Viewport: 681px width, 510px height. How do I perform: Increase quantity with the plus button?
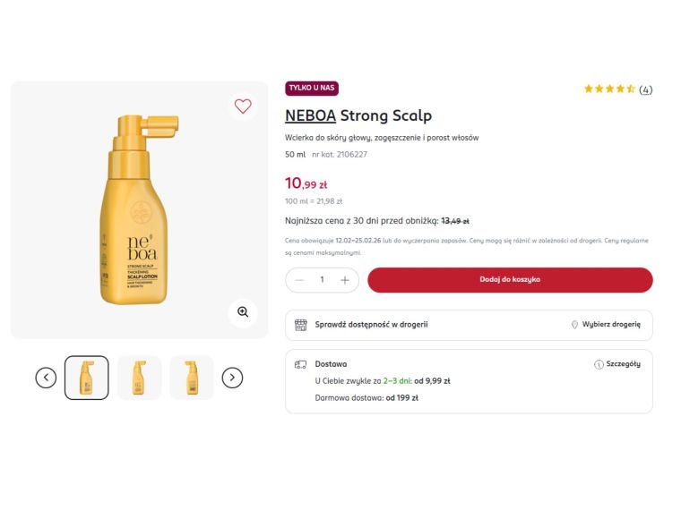pos(345,280)
